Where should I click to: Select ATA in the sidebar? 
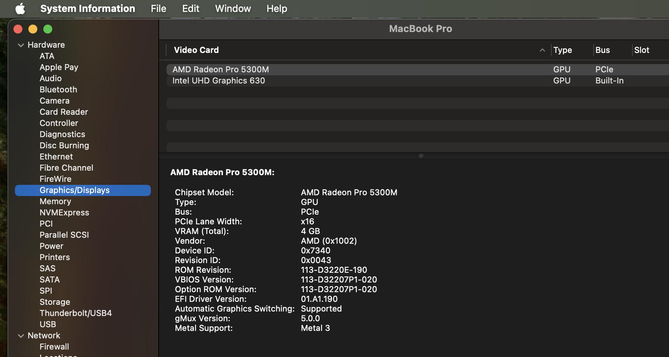pos(47,56)
